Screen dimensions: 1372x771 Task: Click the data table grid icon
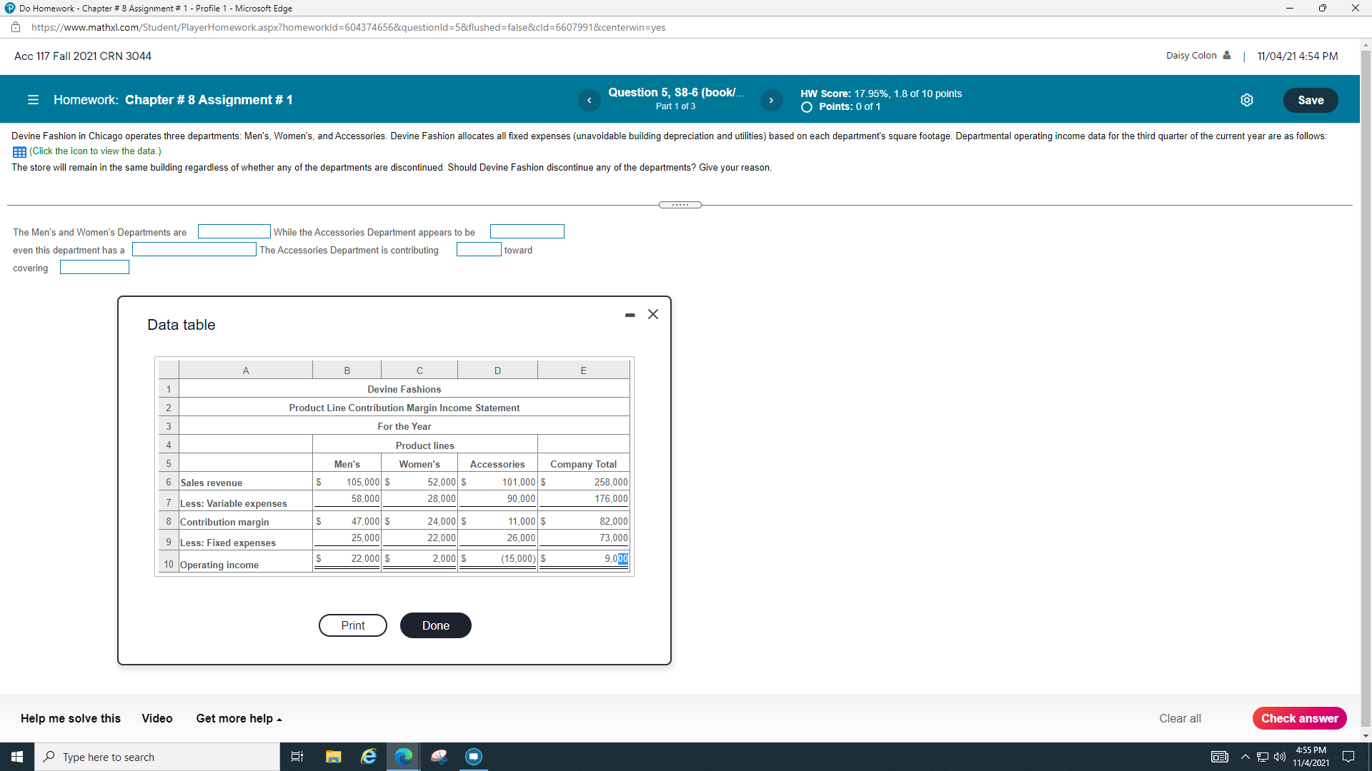coord(19,151)
